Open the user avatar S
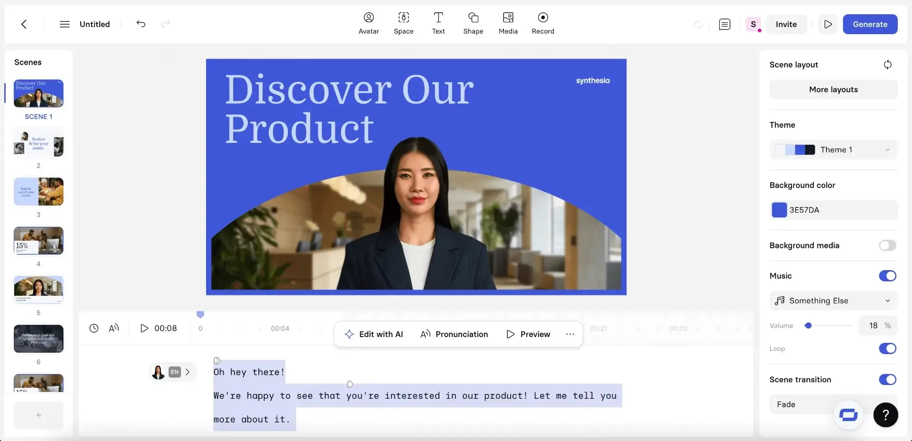 [753, 24]
